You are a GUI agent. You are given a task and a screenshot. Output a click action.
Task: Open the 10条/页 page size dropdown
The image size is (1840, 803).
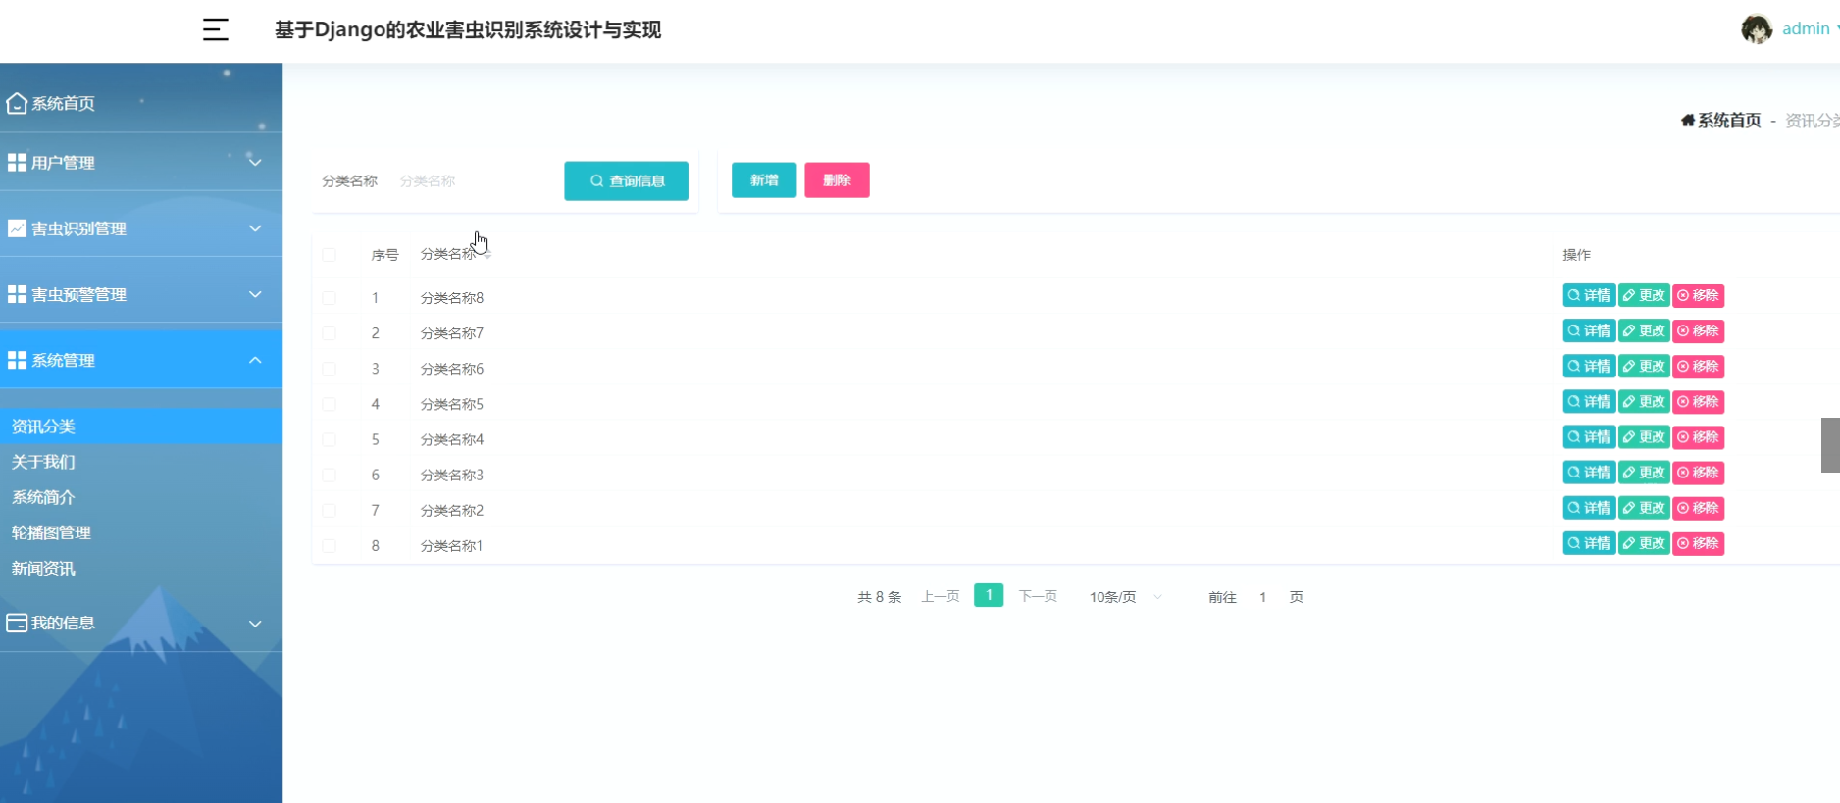click(x=1125, y=597)
